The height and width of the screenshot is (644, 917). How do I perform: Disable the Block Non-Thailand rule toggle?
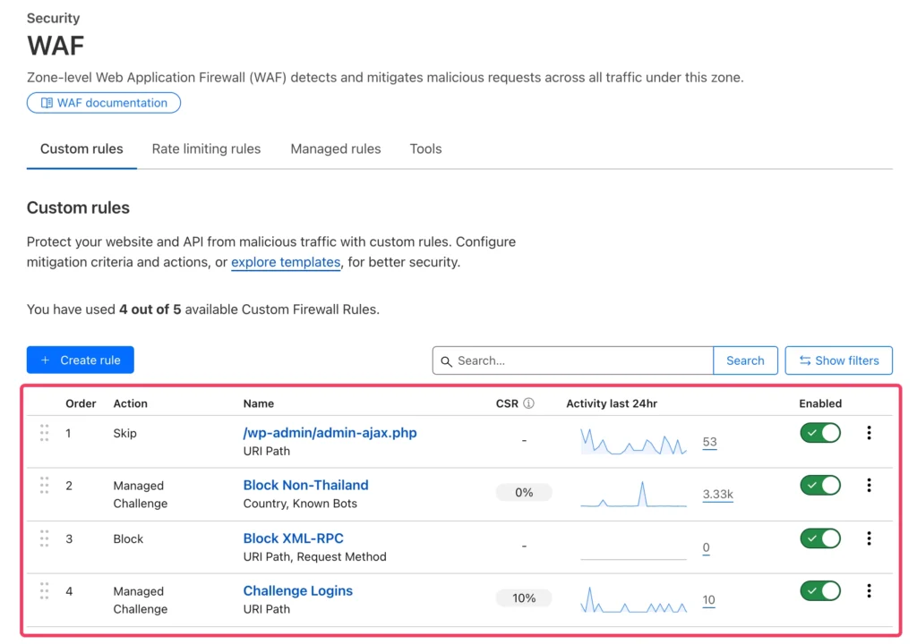pos(820,485)
